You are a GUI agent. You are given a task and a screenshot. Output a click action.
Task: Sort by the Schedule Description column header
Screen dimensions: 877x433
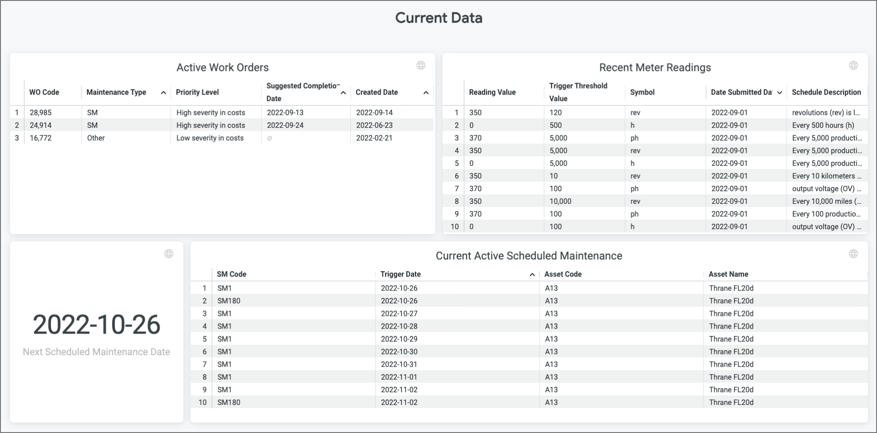point(826,92)
